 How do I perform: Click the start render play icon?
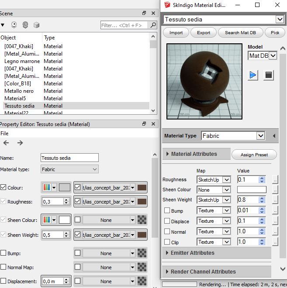pos(253,75)
